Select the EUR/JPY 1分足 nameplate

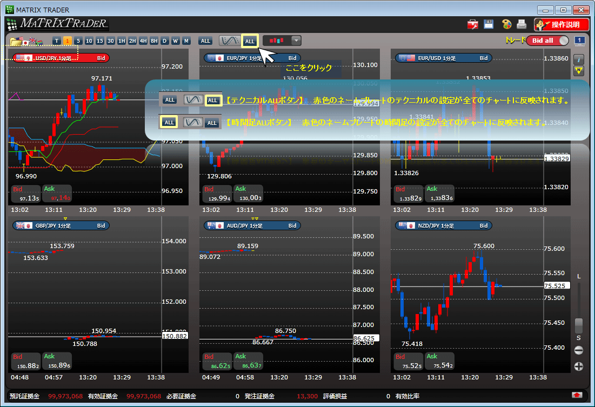pyautogui.click(x=252, y=58)
